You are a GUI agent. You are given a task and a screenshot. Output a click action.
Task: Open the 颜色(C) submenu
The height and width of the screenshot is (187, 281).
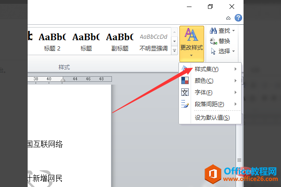[x=210, y=81]
